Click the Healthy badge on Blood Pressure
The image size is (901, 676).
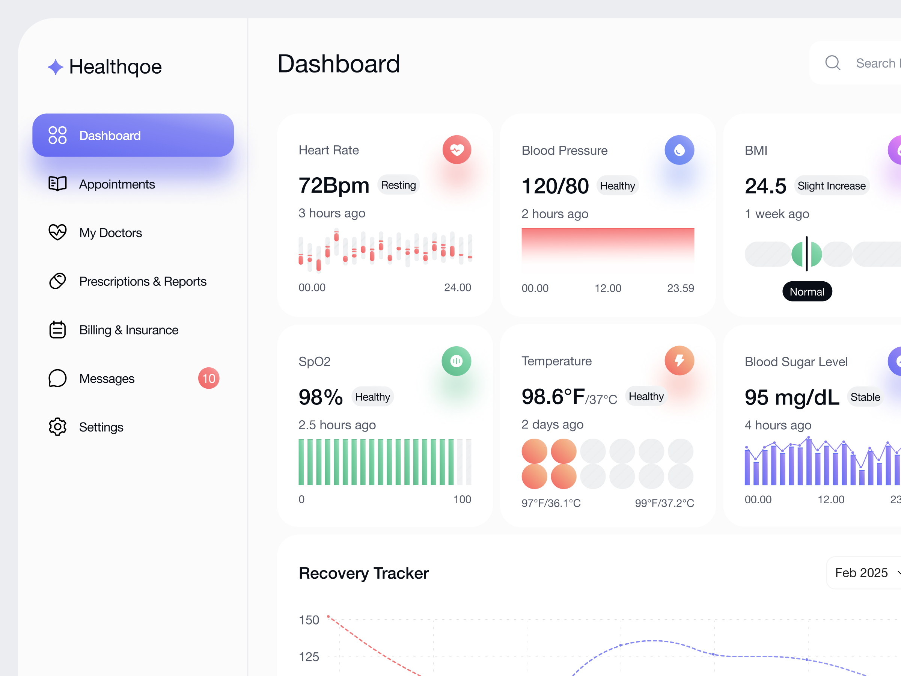(x=618, y=186)
